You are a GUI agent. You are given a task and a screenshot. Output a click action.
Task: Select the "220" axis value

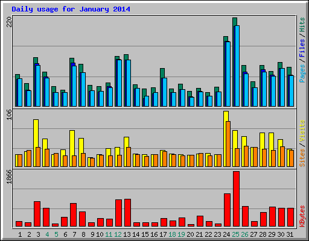click(9, 22)
